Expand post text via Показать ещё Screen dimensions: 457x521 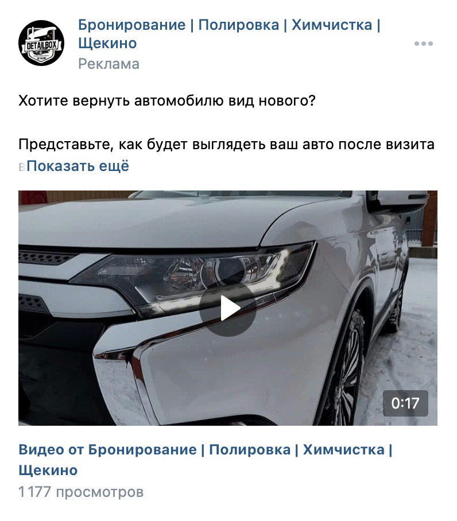point(78,166)
